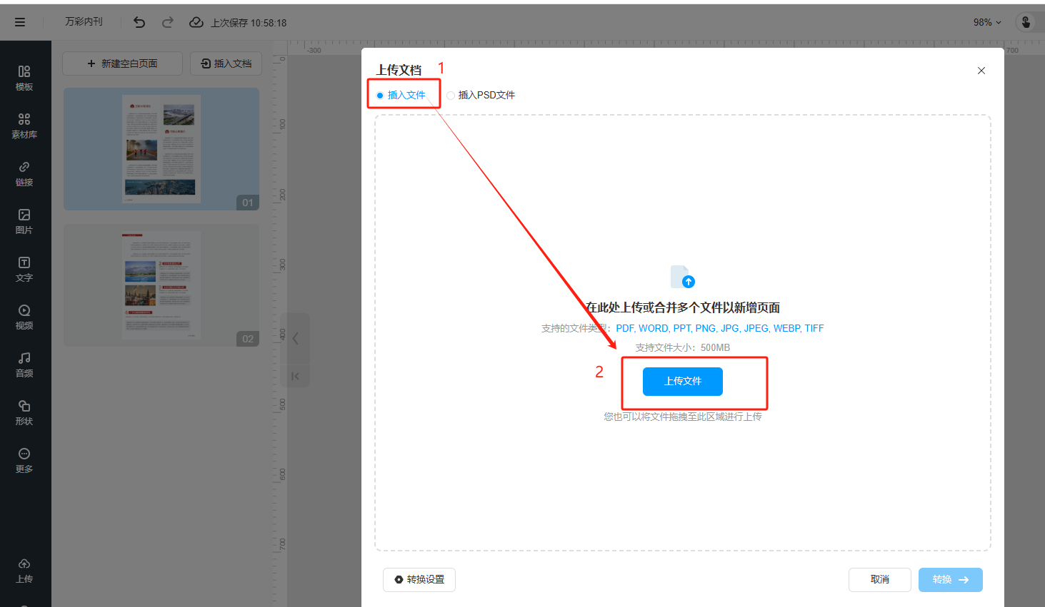
Task: Open the 视频 video panel icon
Action: pyautogui.click(x=24, y=317)
